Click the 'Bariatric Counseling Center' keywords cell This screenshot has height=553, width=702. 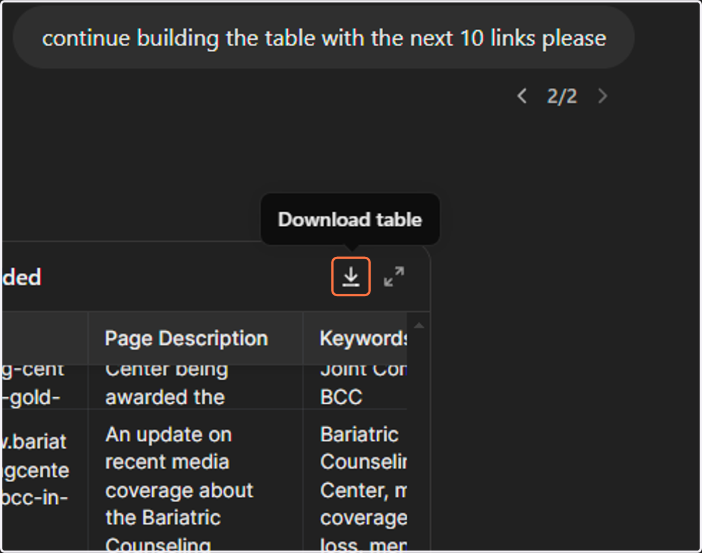point(355,481)
